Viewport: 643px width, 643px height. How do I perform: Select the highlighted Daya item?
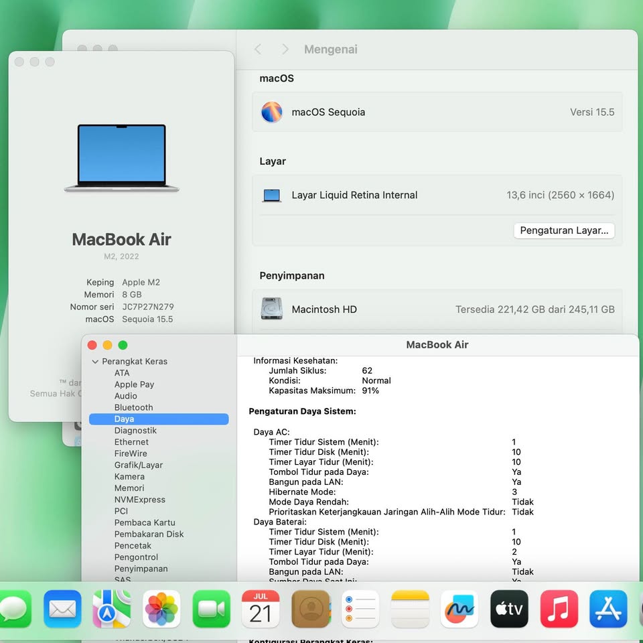click(x=159, y=419)
